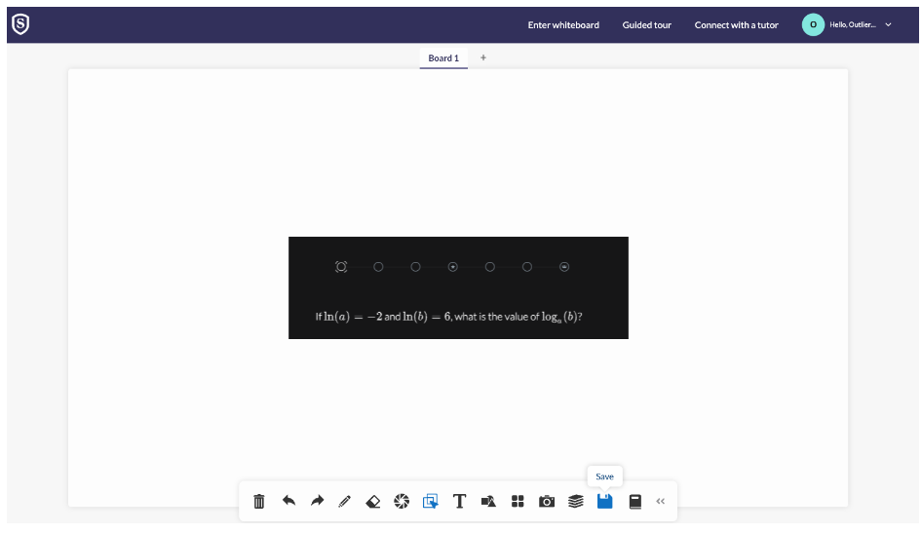The width and height of the screenshot is (922, 533).
Task: Start the Guided tour
Action: pos(647,24)
